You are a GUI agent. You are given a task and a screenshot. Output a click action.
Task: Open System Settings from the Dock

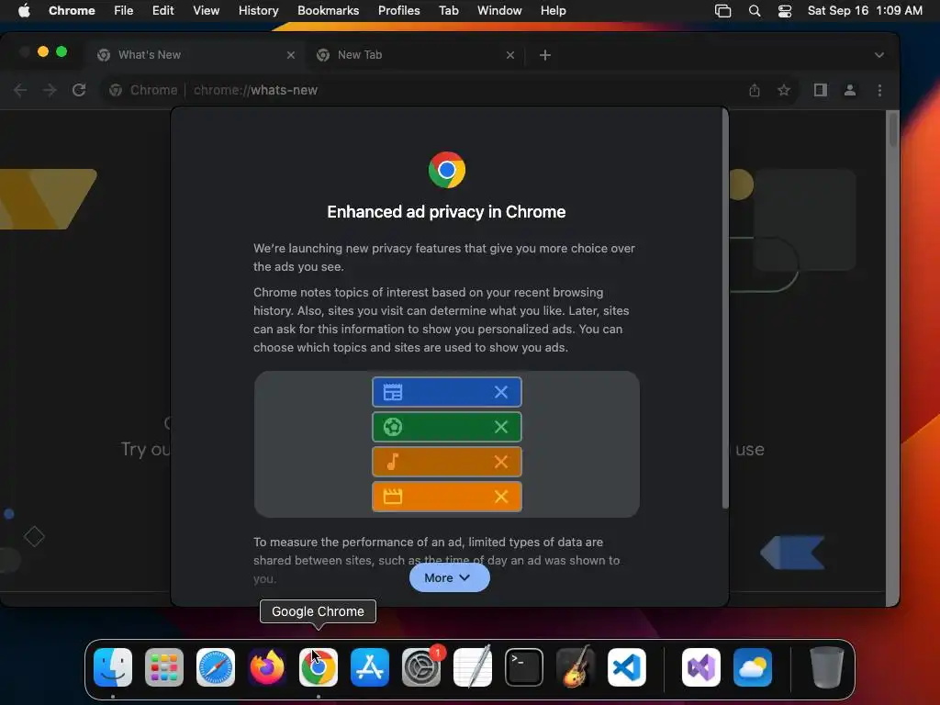pos(420,666)
